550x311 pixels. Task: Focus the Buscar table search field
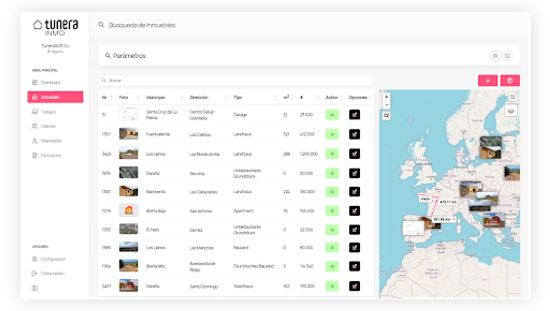[236, 81]
